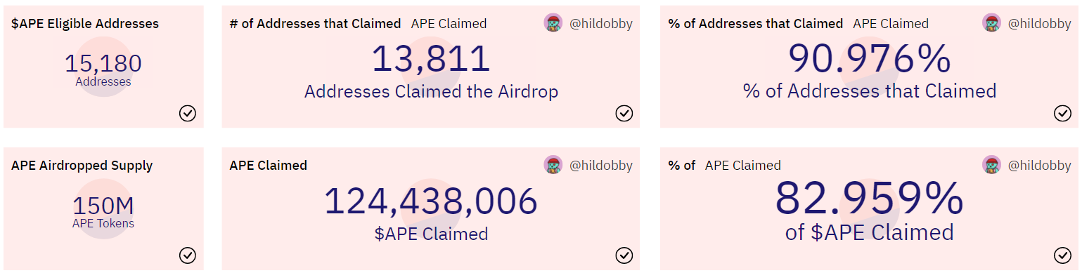Viewport: 1082px width, 273px height.
Task: Click checkmark icon in $APE Eligible Addresses card
Action: point(188,113)
